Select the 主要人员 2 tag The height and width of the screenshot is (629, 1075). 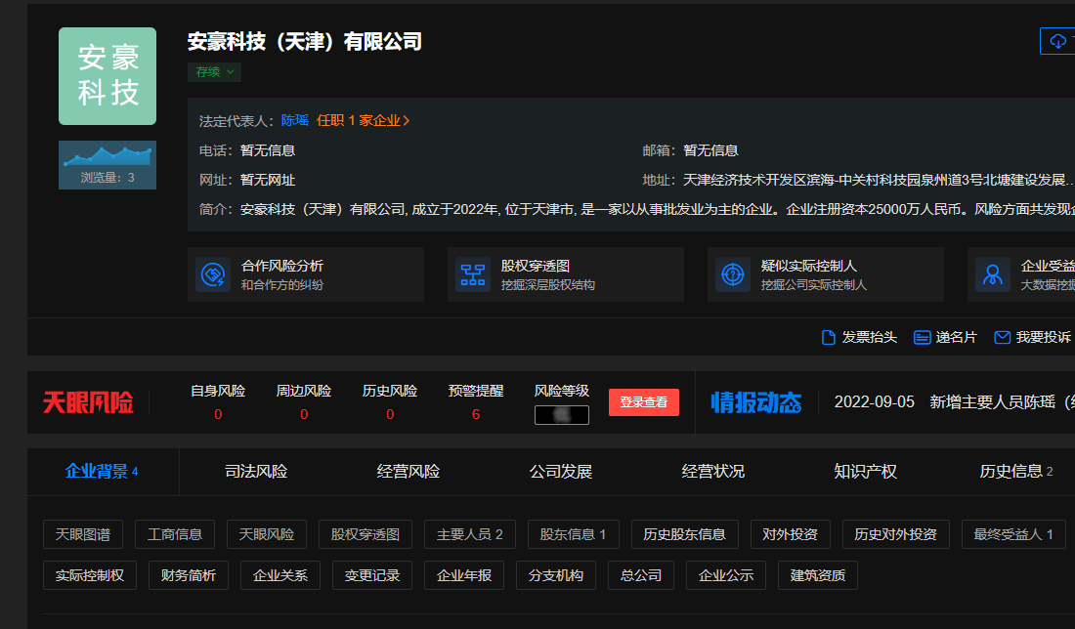[470, 534]
